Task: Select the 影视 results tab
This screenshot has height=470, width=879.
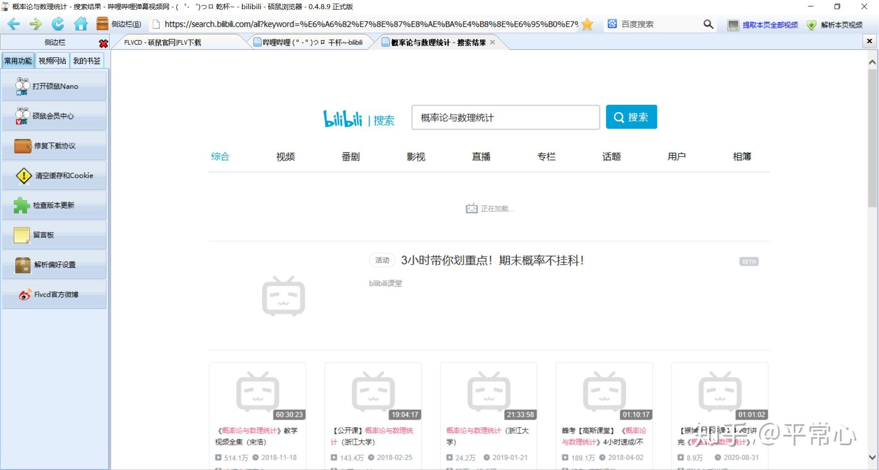Action: [x=416, y=157]
